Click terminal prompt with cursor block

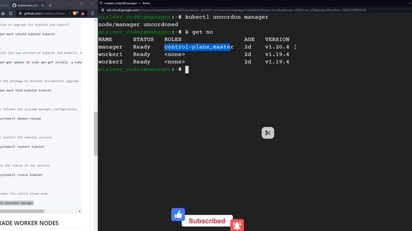[143, 69]
